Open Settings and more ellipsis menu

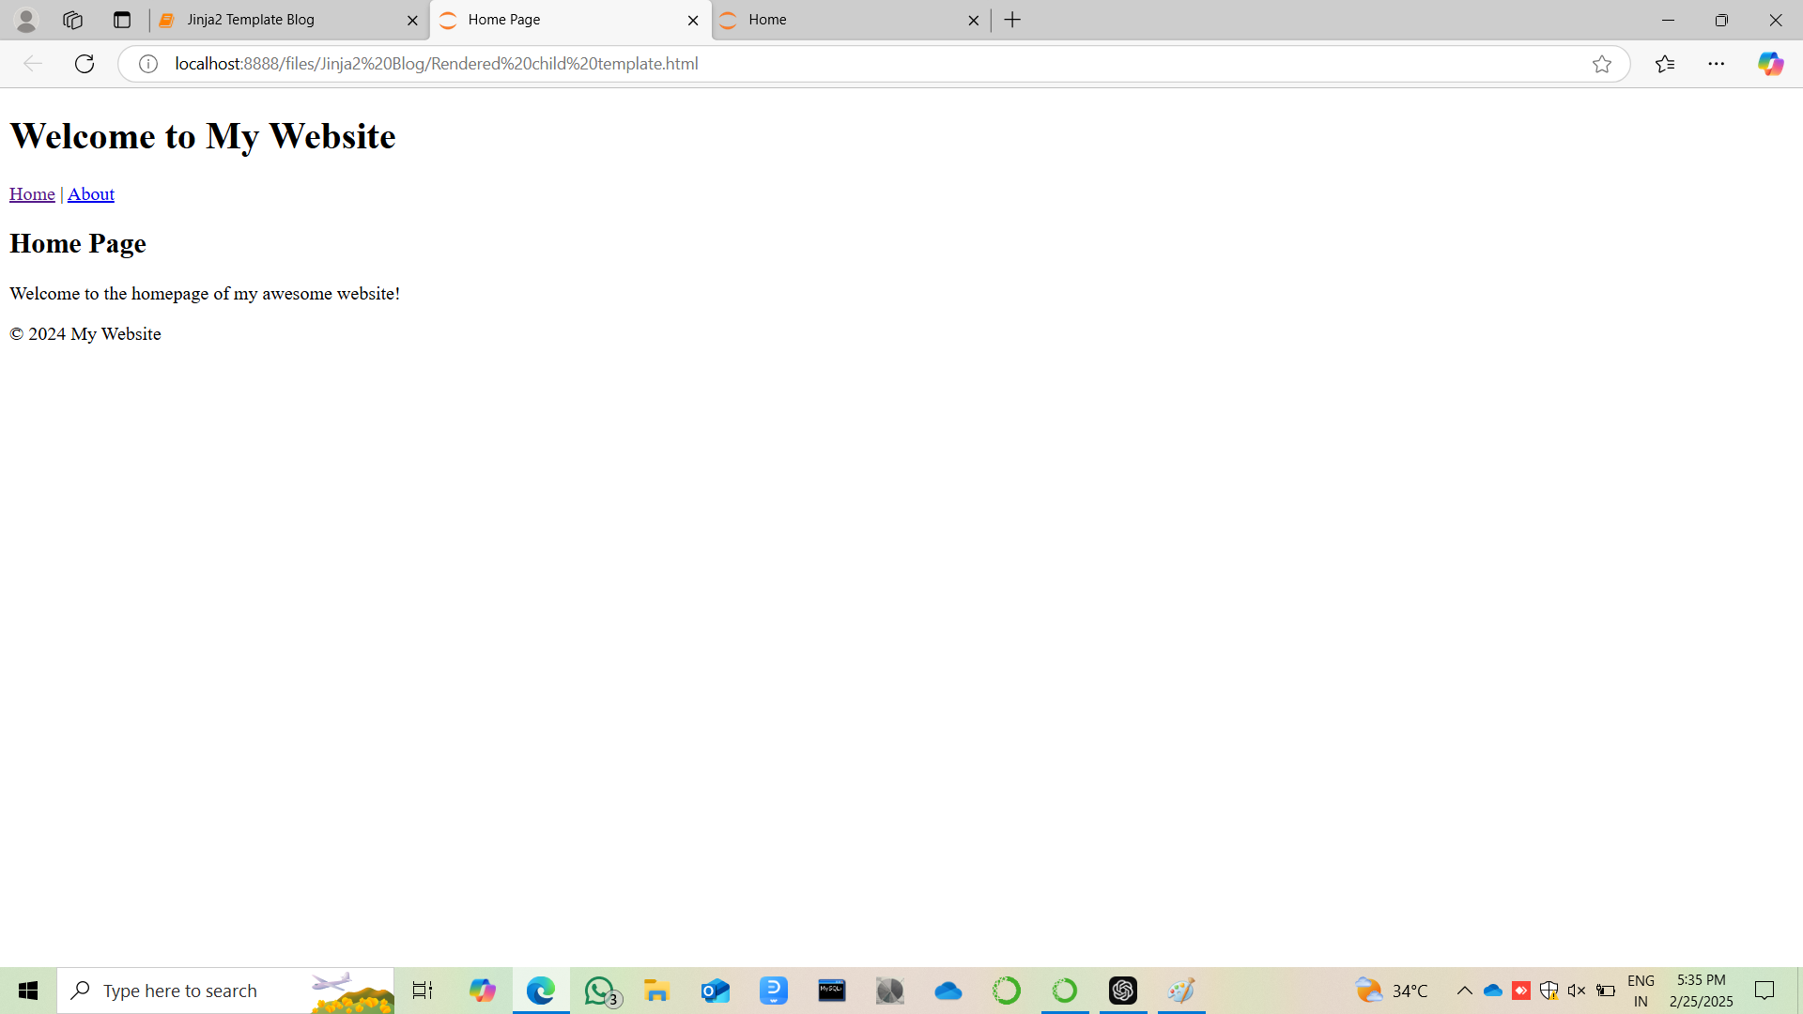[1716, 64]
